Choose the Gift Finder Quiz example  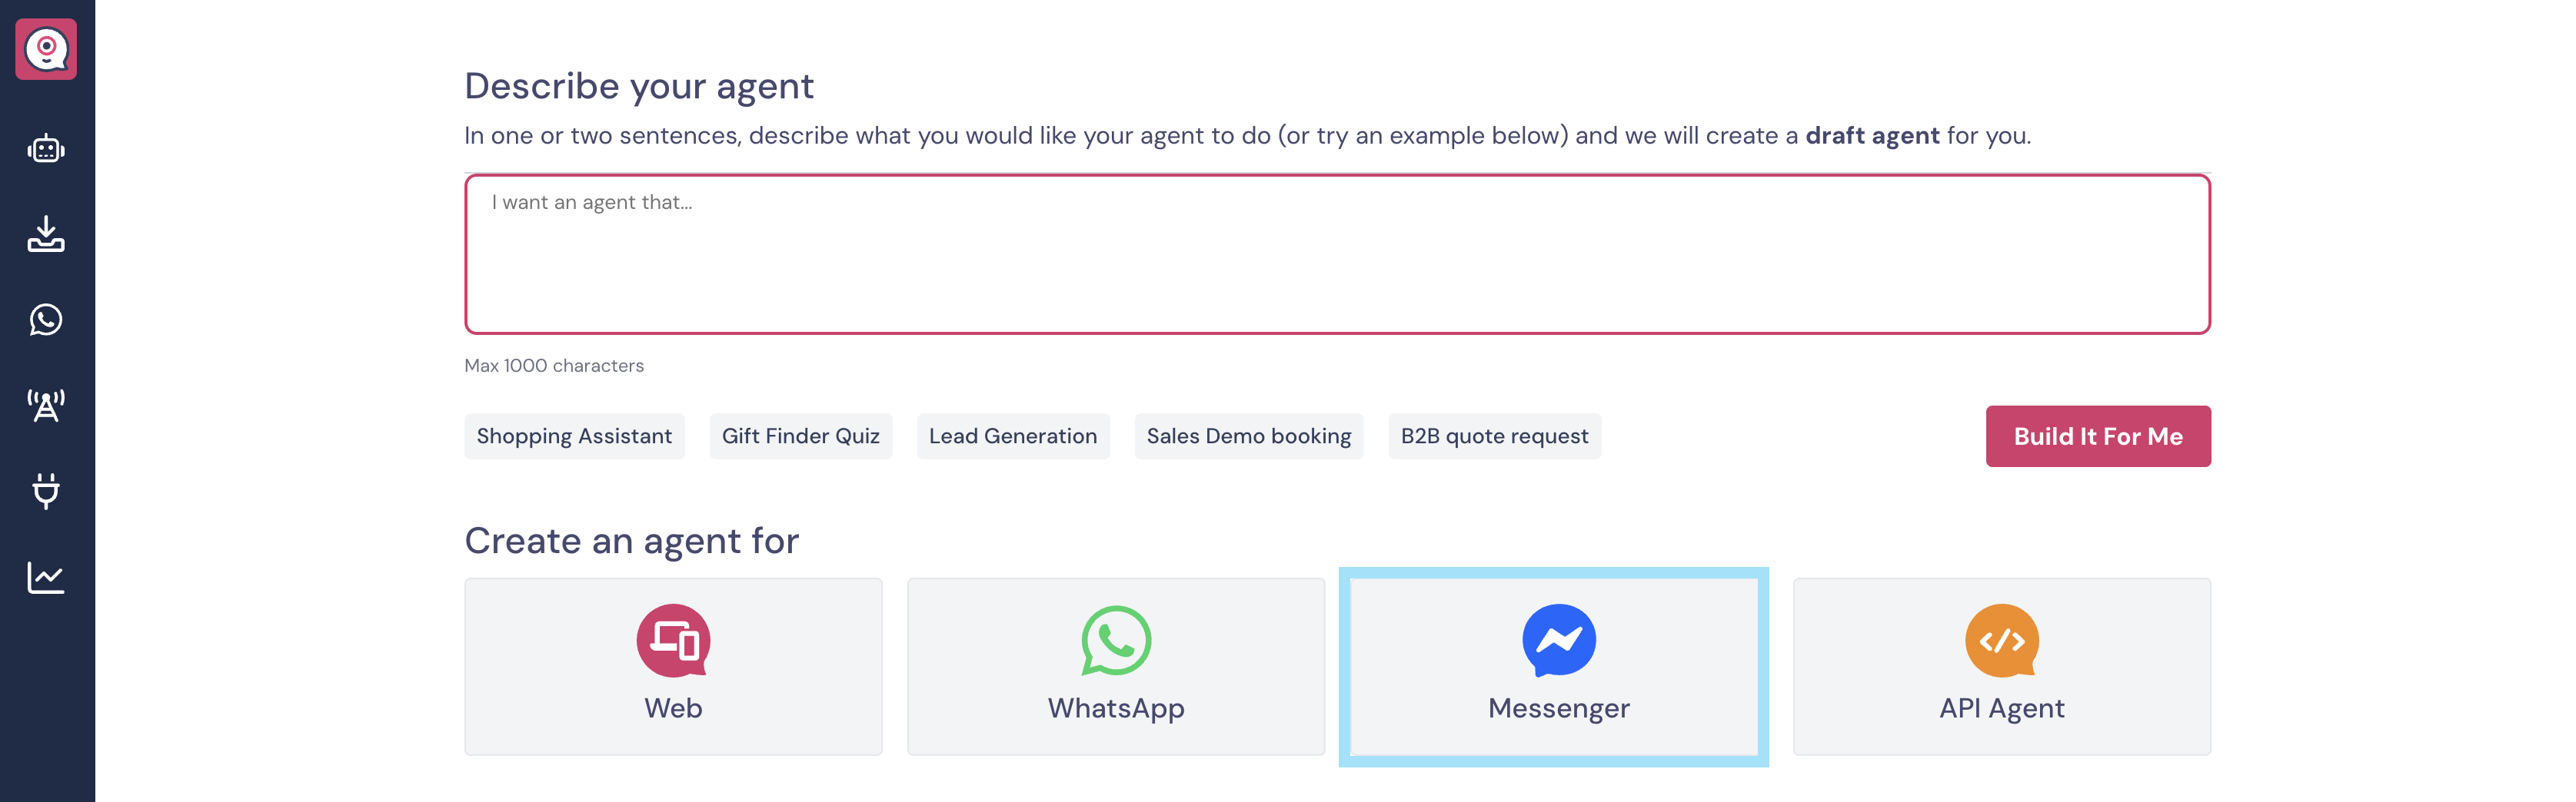tap(800, 436)
